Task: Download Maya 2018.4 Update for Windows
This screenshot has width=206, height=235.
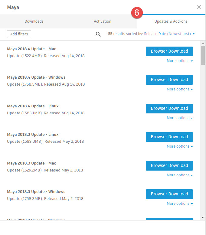Action: [x=169, y=80]
